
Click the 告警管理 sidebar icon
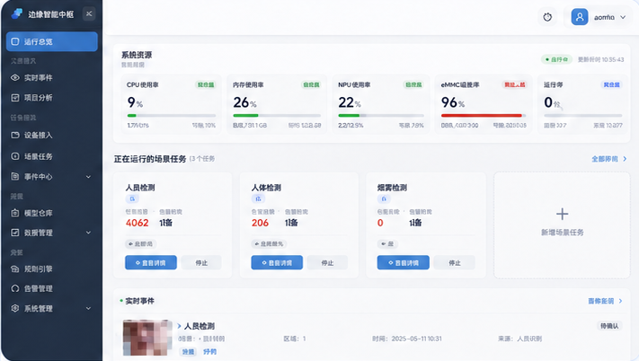15,288
